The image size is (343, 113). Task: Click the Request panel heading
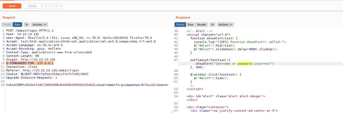[9, 18]
